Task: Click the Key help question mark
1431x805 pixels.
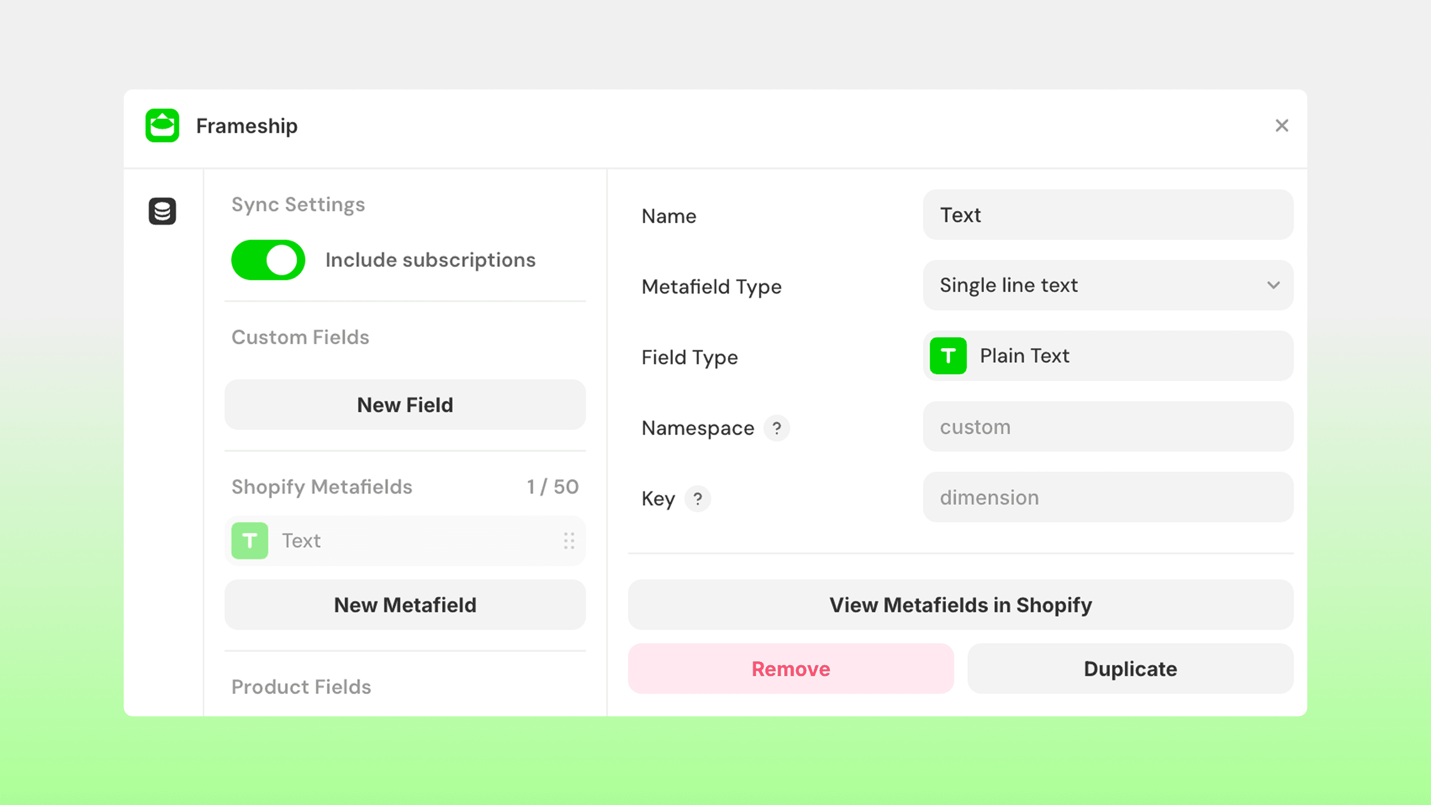Action: tap(697, 498)
